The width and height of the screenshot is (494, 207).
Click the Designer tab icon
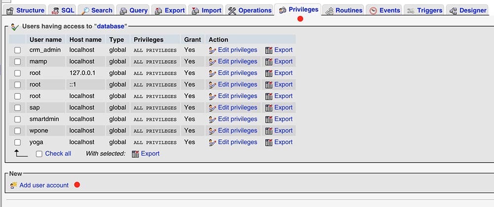point(453,11)
